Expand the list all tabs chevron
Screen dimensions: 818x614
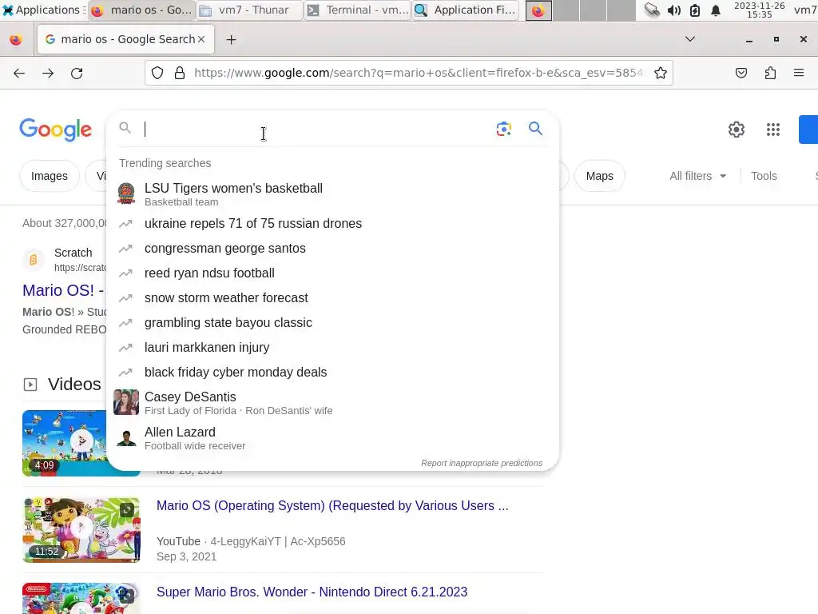[x=689, y=39]
